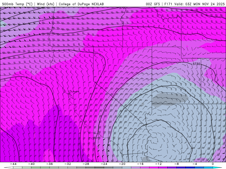Click the -16 color scale label
This screenshot has height=169, width=226.
pyautogui.click(x=140, y=164)
